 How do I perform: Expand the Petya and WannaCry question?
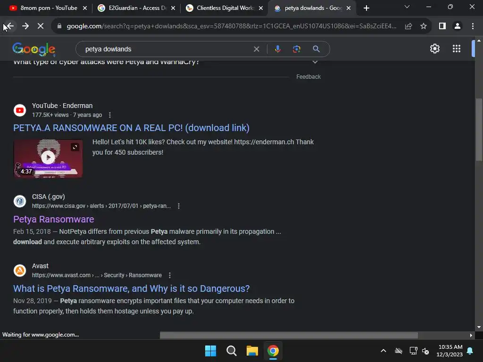(315, 62)
